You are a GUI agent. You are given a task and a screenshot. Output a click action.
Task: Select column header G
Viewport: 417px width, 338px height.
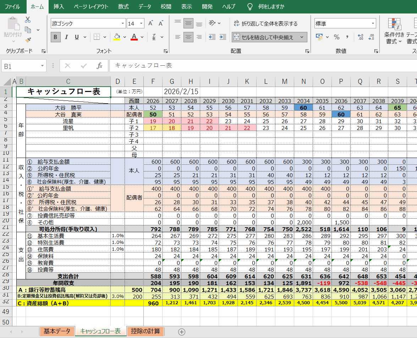click(172, 81)
